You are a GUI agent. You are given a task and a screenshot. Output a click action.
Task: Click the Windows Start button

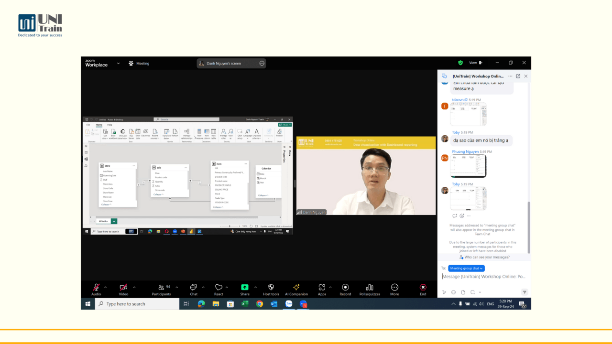(x=88, y=304)
